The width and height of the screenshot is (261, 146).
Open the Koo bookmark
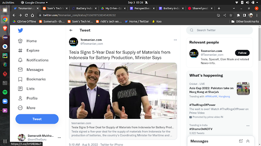157,21
